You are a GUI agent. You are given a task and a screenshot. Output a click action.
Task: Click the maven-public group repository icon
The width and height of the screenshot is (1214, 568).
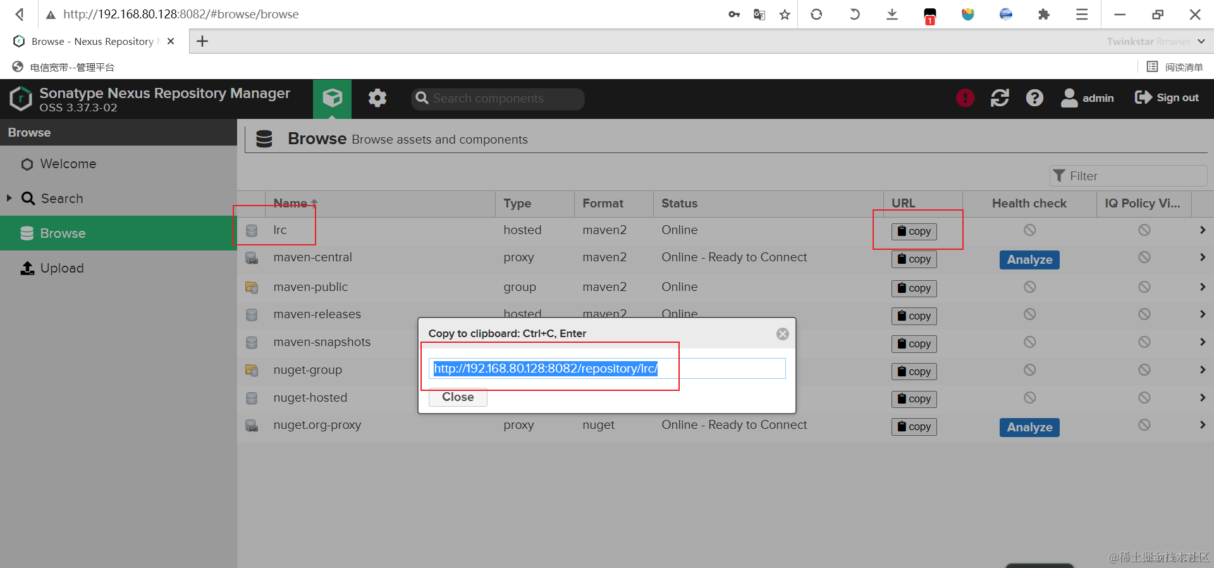click(252, 287)
